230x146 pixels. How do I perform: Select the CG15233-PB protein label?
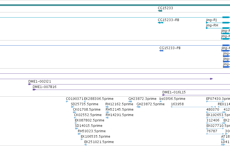170,48
